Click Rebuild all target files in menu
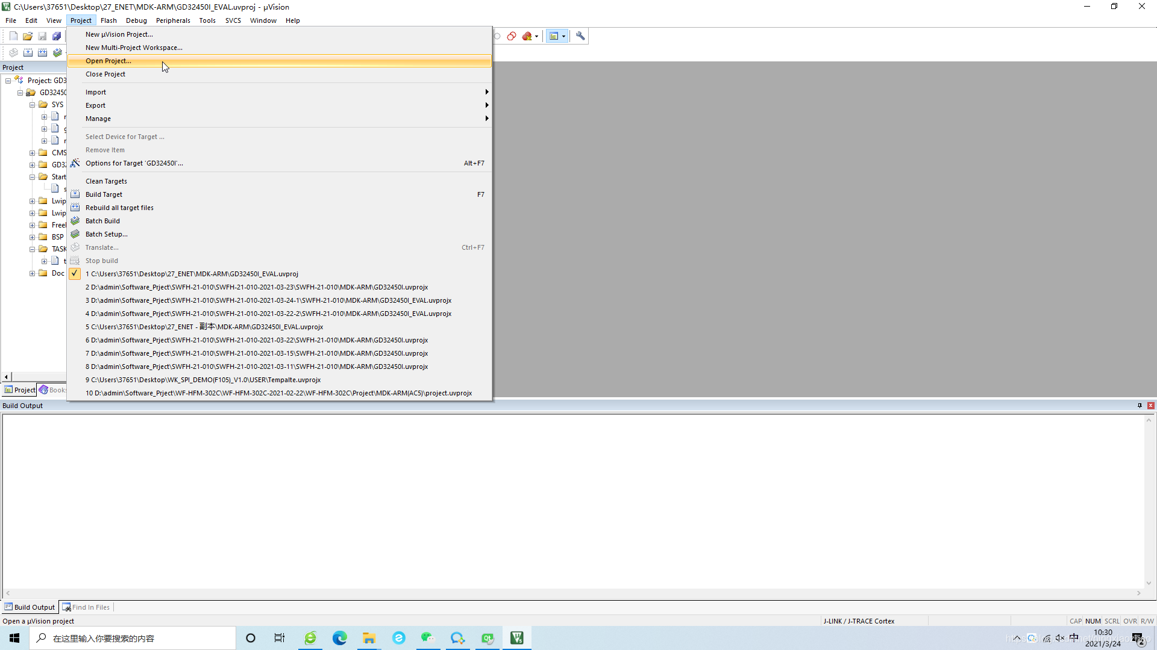The image size is (1157, 650). click(x=119, y=208)
